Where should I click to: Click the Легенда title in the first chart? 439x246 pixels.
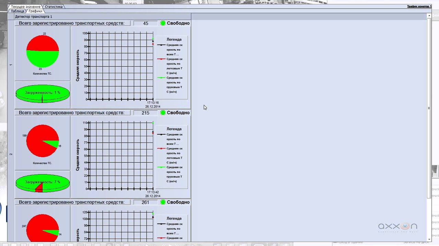(174, 39)
